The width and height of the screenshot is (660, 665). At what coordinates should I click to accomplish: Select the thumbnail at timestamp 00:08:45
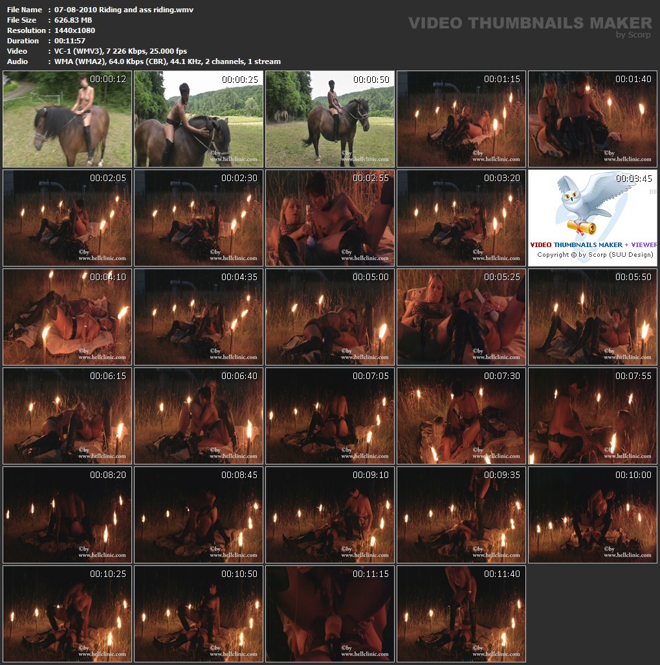[199, 515]
